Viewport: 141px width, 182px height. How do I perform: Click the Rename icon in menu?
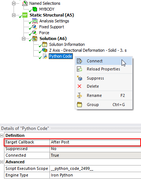(79, 95)
